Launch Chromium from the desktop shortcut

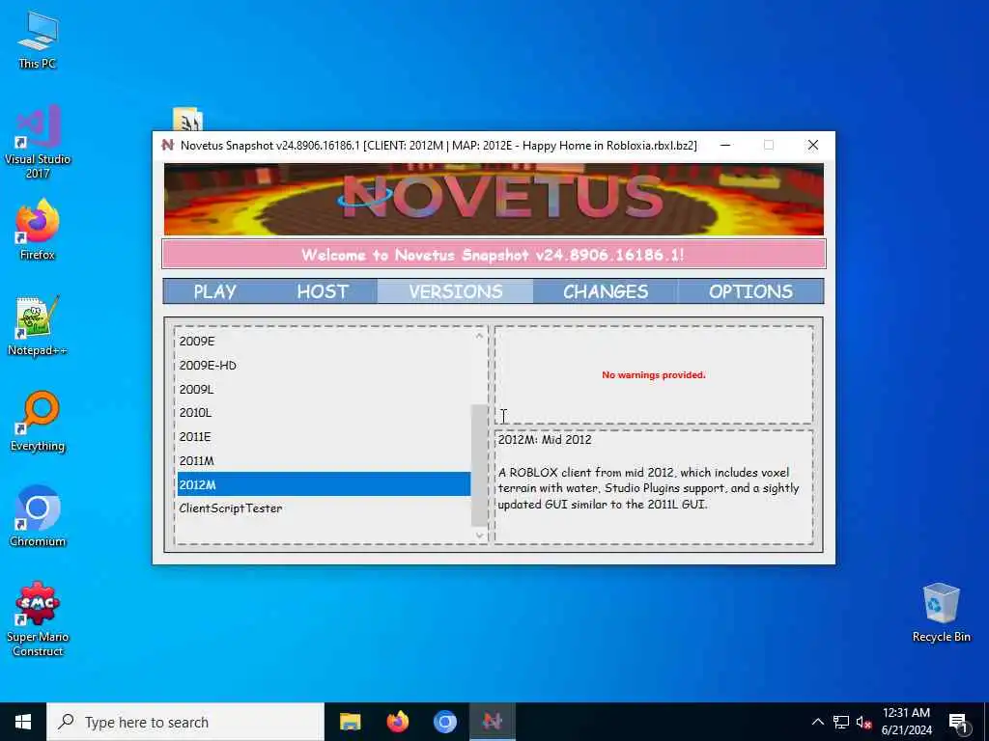click(38, 516)
